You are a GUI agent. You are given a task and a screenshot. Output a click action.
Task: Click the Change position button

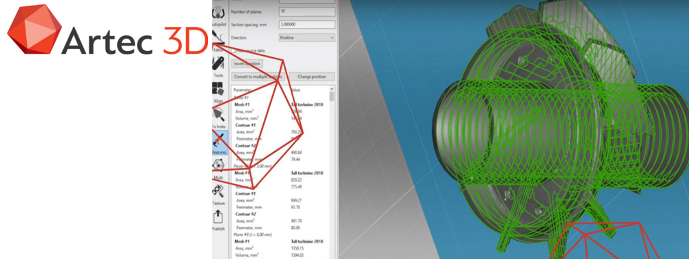tap(312, 76)
